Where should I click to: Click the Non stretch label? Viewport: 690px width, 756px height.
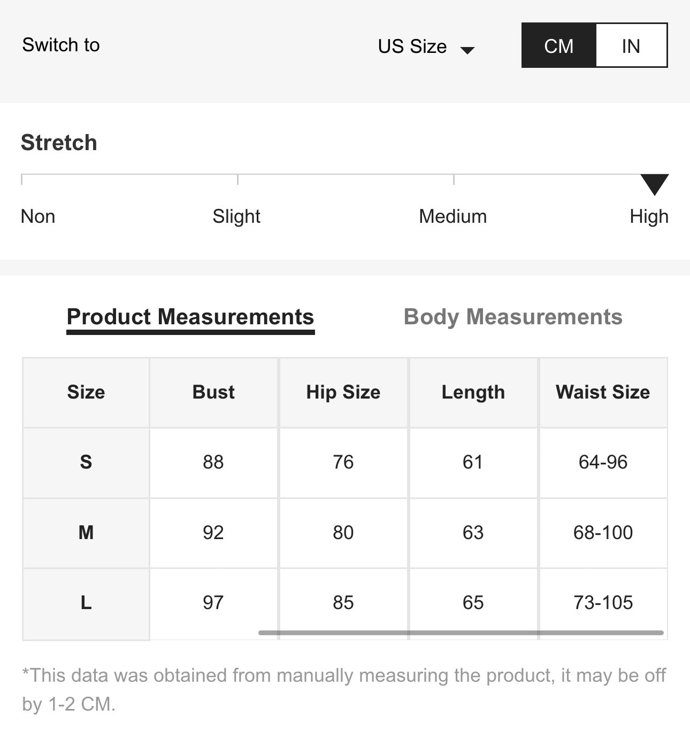(37, 216)
